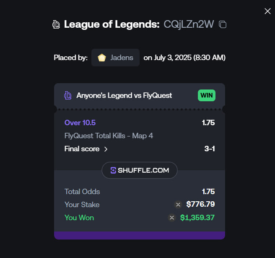Click the FlyQuest Total Kills - Map 4 market
Viewport: 275px width, 258px height.
[x=109, y=136]
